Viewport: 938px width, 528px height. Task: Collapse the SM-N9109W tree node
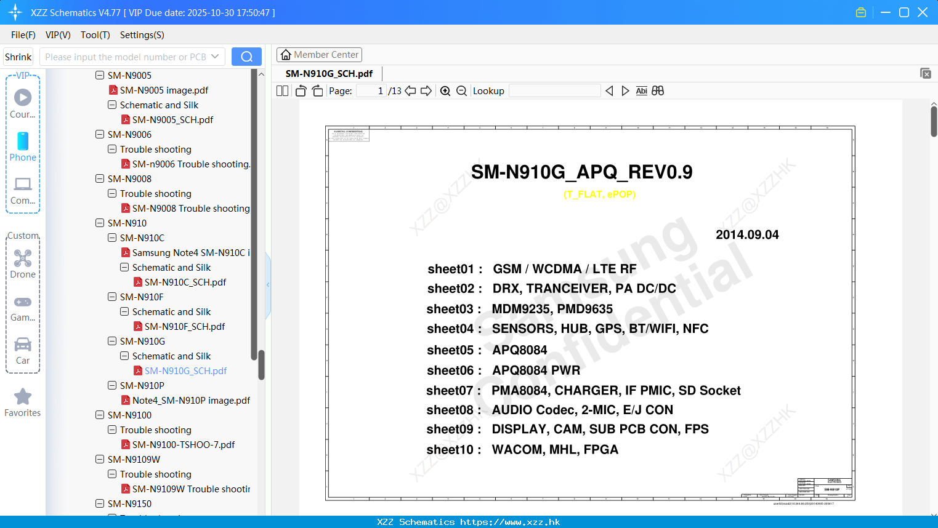100,459
